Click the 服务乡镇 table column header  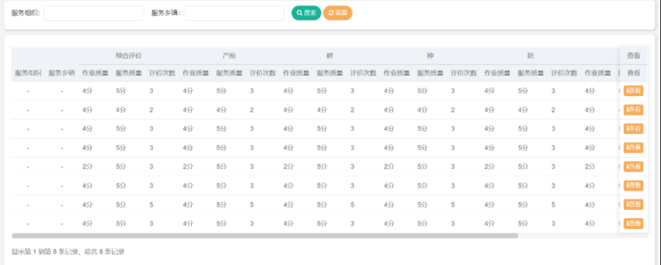[61, 73]
